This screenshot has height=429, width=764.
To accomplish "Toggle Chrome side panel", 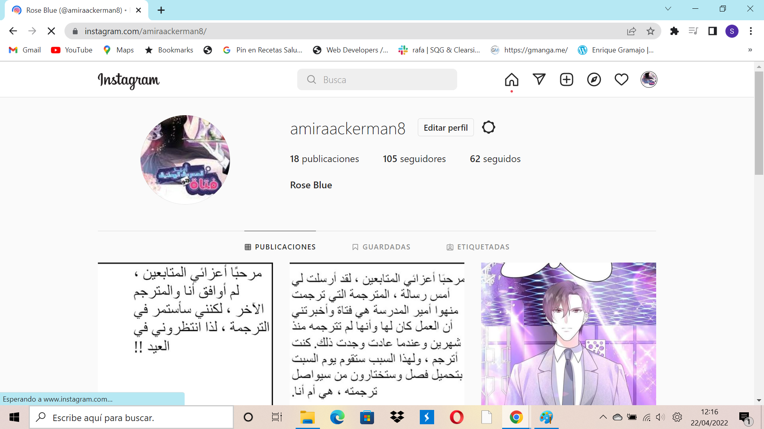I will 713,31.
